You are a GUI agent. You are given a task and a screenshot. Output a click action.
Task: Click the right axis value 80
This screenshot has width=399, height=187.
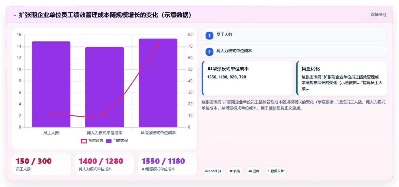190,35
